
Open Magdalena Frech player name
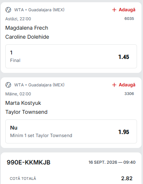27,28
